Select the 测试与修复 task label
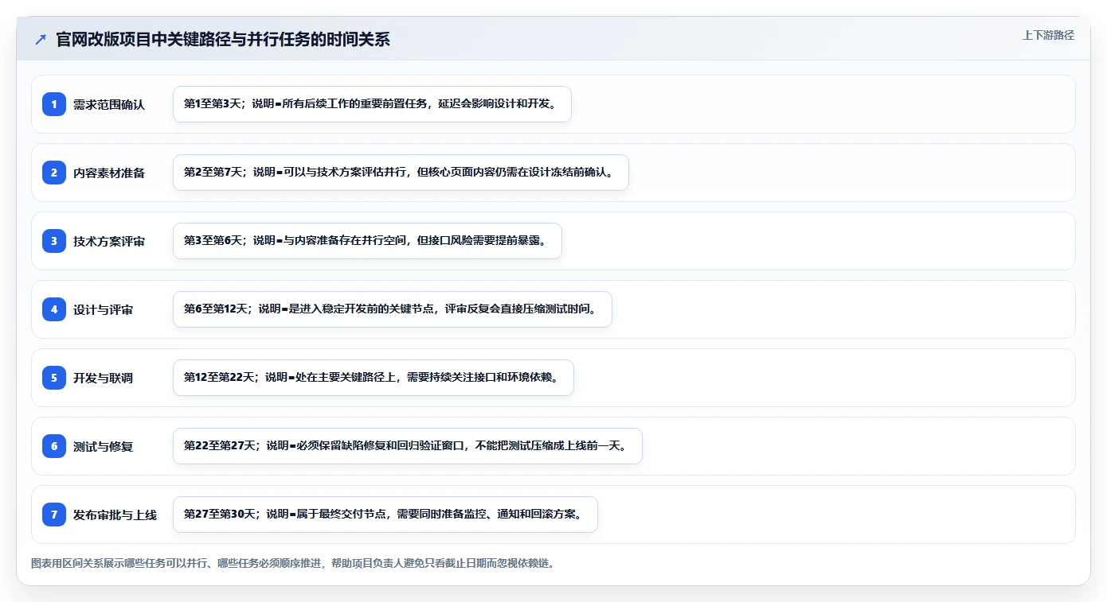The image size is (1107, 602). tap(103, 446)
